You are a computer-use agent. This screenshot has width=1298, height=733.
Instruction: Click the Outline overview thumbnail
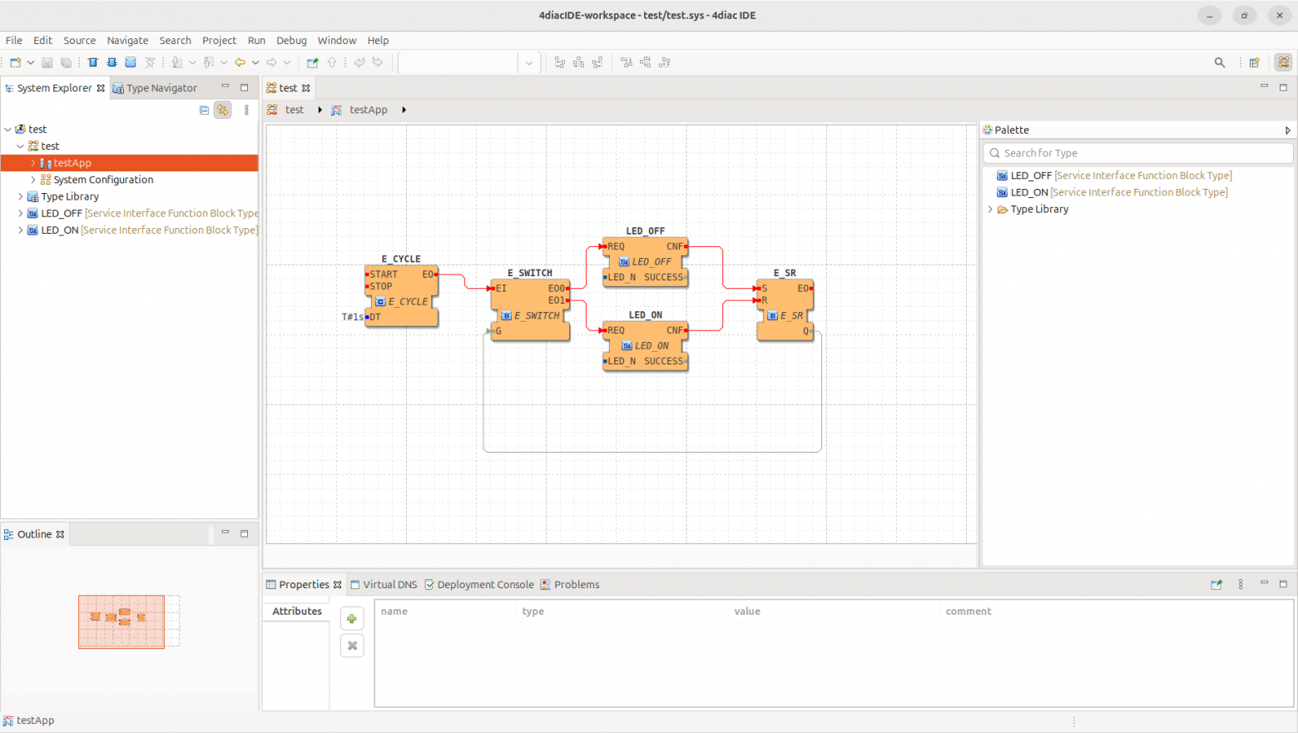pyautogui.click(x=129, y=622)
